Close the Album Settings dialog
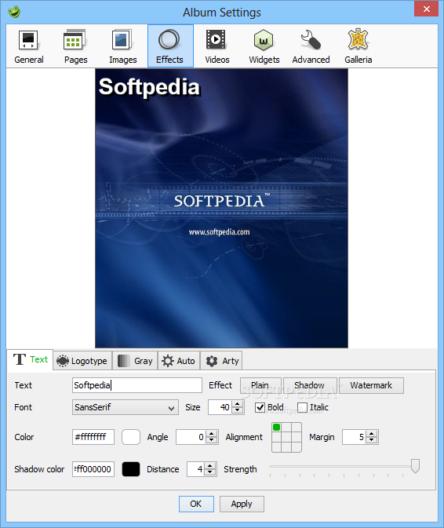 tap(426, 9)
